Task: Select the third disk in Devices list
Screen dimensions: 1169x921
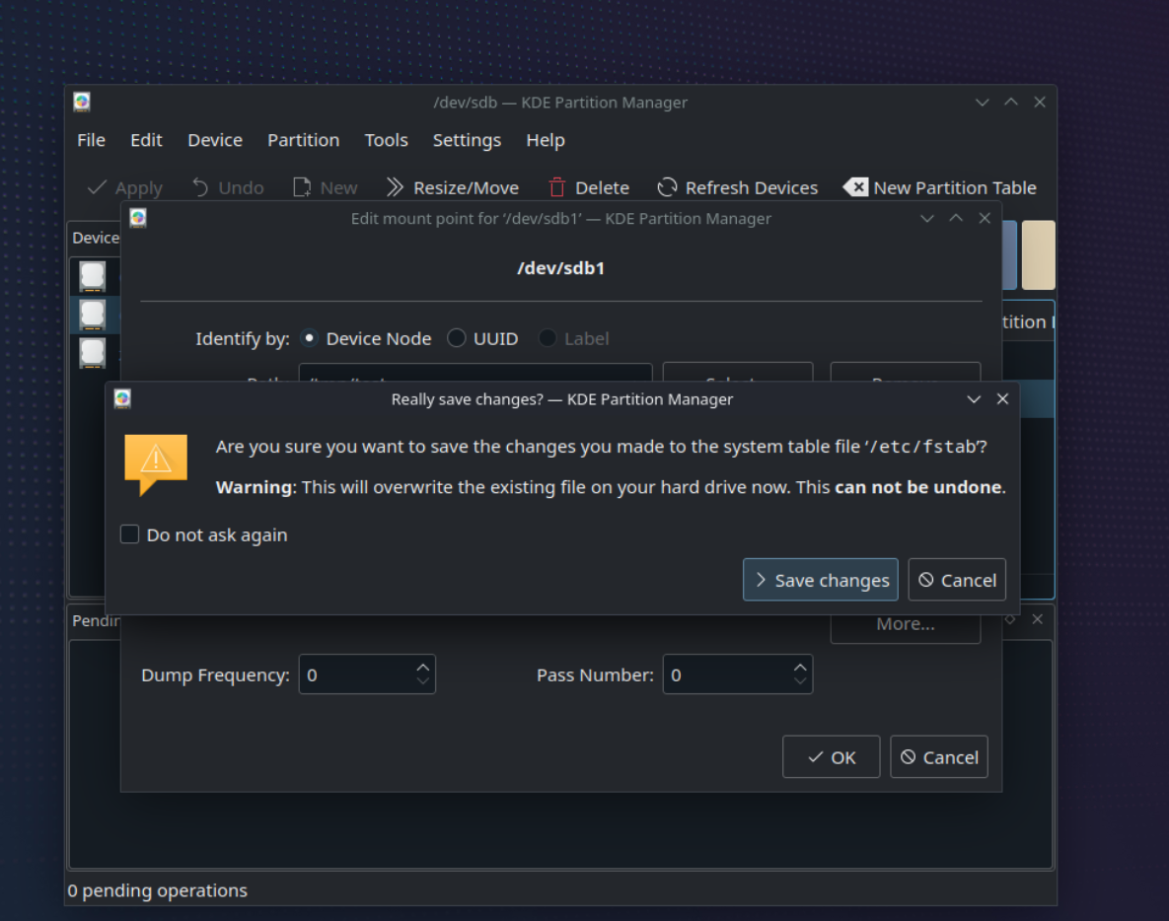Action: 93,352
